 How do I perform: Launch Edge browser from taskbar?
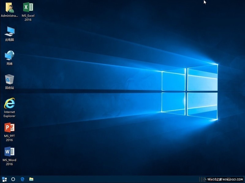pyautogui.click(x=22, y=179)
